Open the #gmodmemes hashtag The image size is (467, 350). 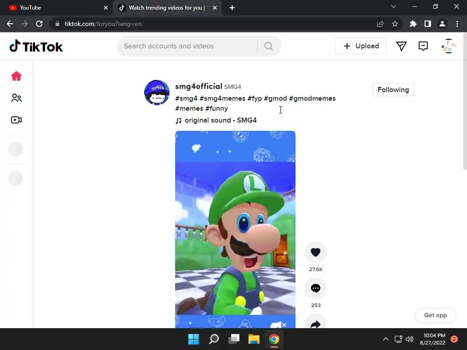(312, 98)
